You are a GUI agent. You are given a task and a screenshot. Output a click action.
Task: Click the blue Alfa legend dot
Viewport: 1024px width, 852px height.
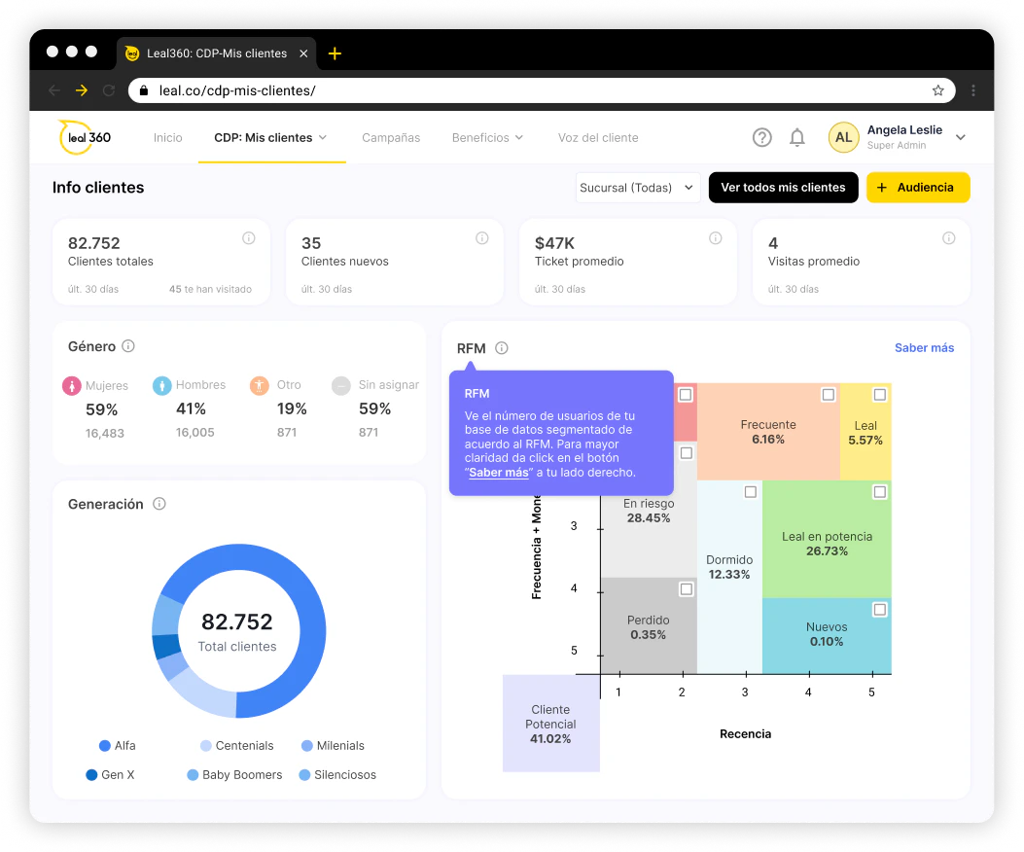click(105, 745)
